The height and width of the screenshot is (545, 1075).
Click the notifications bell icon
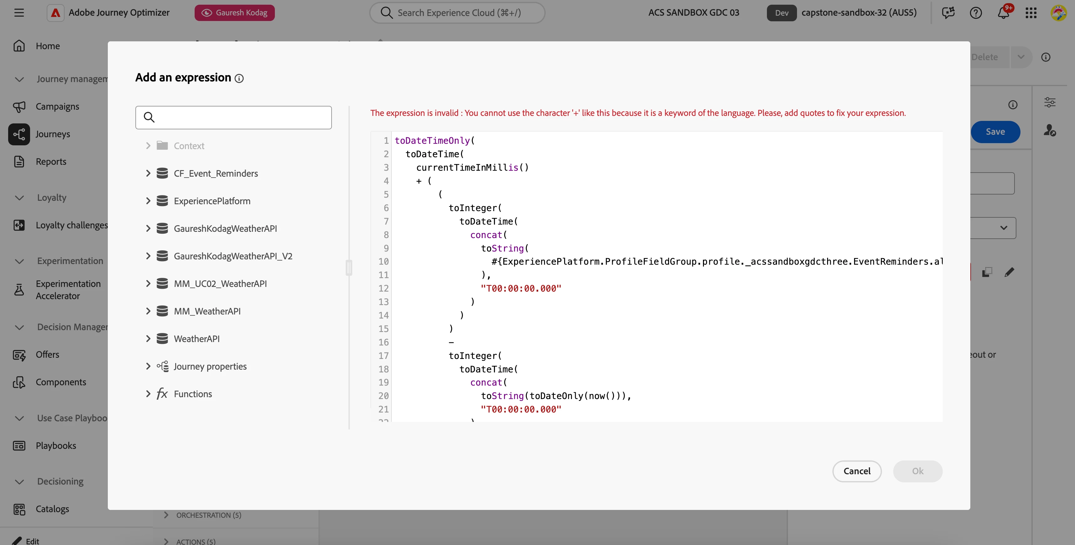coord(1003,13)
